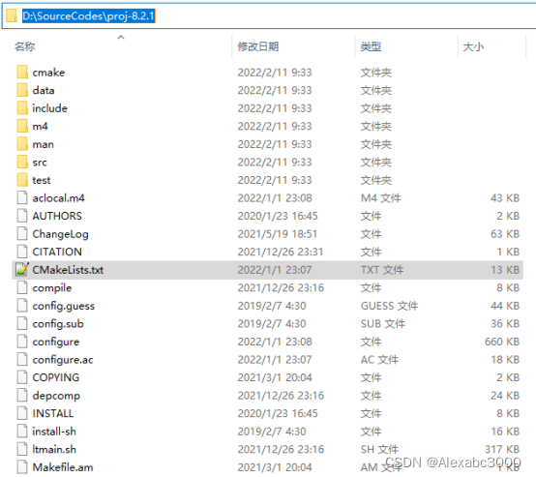Click the address bar folder icon
The height and width of the screenshot is (477, 536).
(12, 15)
